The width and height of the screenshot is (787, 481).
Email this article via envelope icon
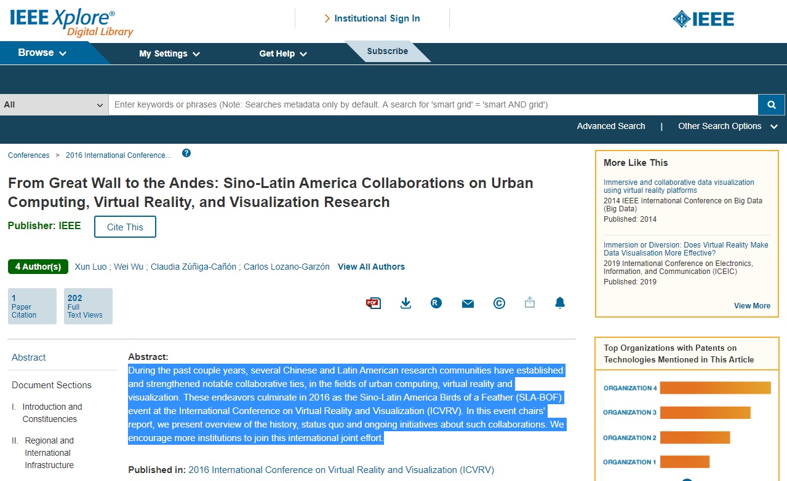[468, 303]
